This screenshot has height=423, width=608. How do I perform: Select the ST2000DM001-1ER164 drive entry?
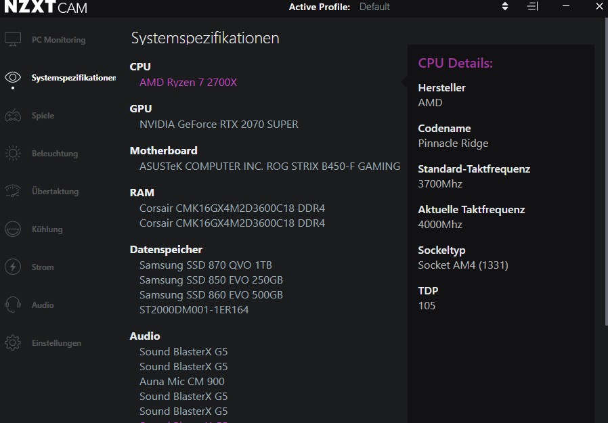pyautogui.click(x=194, y=310)
